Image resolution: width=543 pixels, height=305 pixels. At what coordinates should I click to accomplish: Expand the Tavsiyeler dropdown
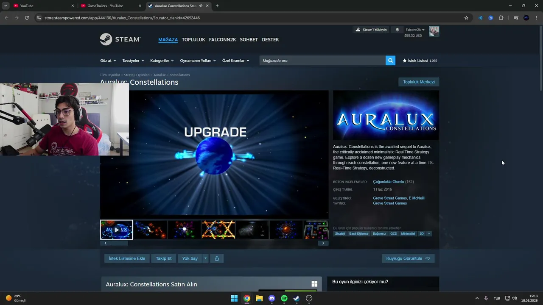click(x=133, y=61)
